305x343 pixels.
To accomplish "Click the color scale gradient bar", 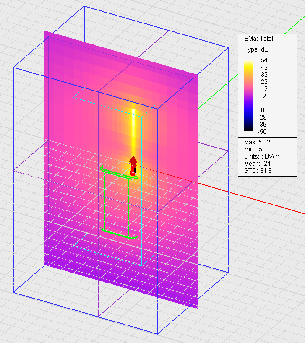I will click(249, 96).
